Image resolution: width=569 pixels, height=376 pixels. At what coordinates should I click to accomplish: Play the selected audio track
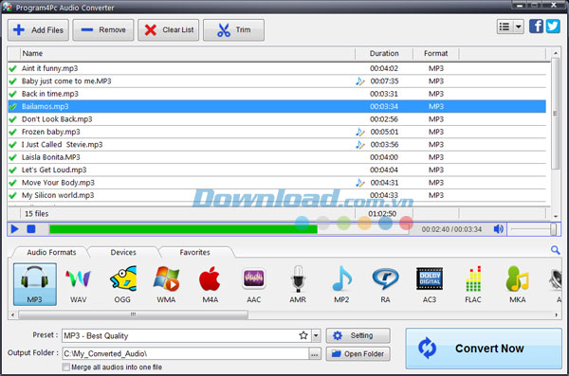(x=15, y=229)
